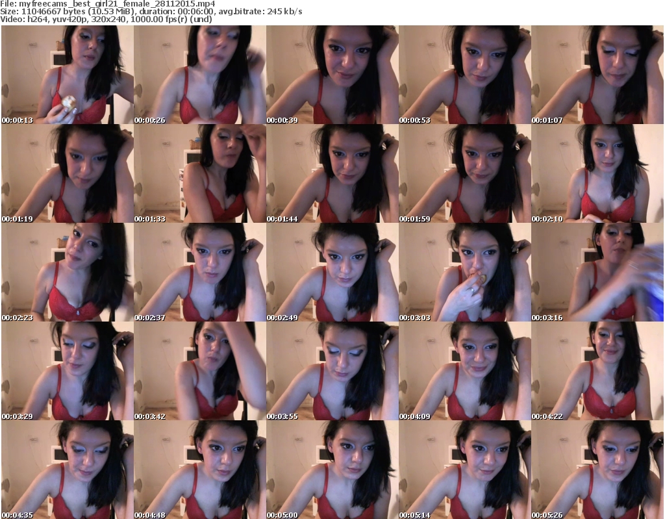
Task: Open the frame at 00:00:26
Action: coord(200,75)
